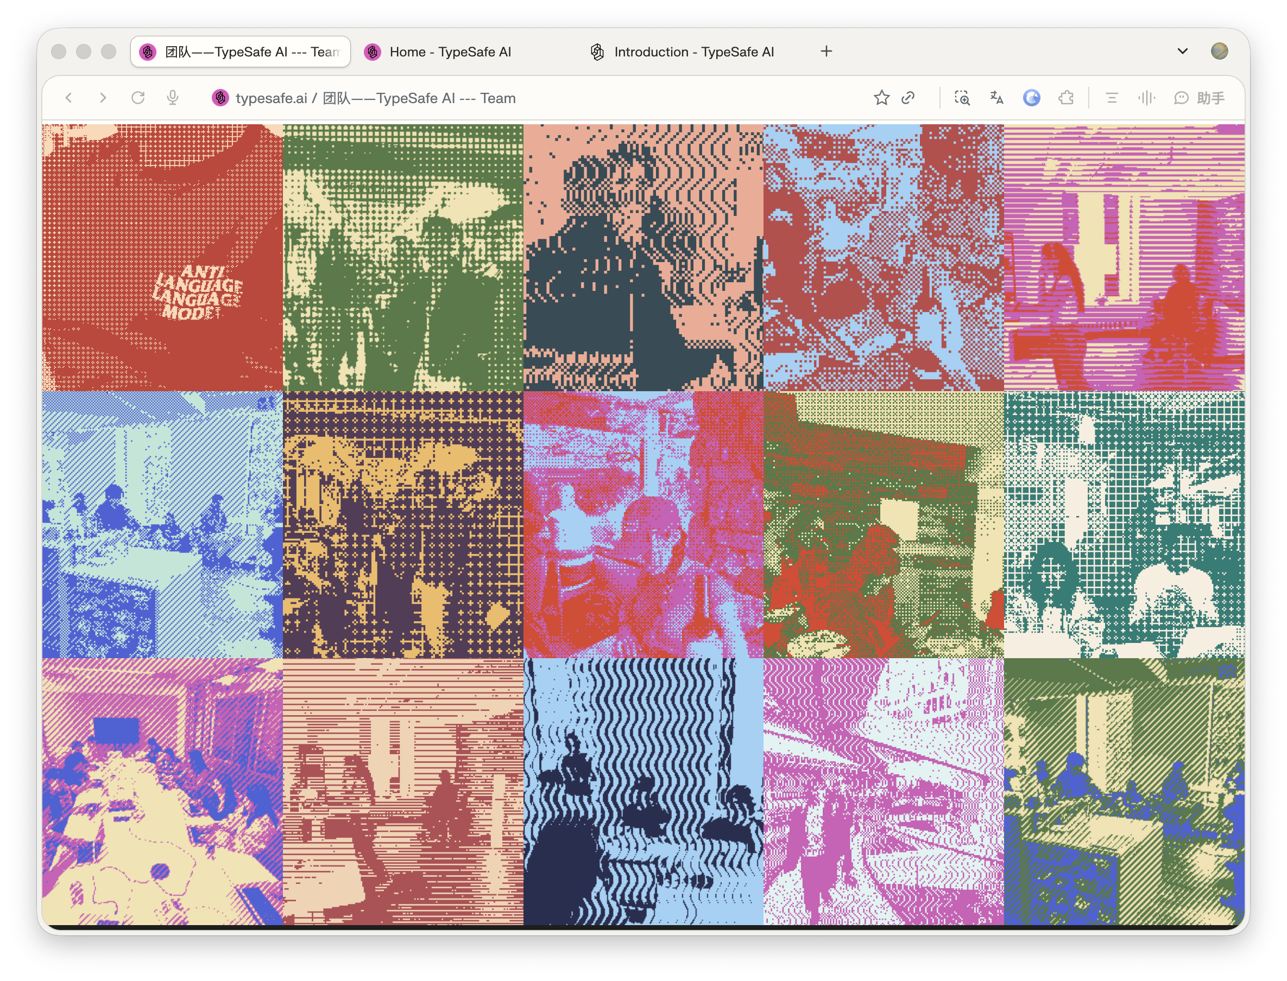
Task: Open the green and red cabin photo
Action: pos(883,524)
